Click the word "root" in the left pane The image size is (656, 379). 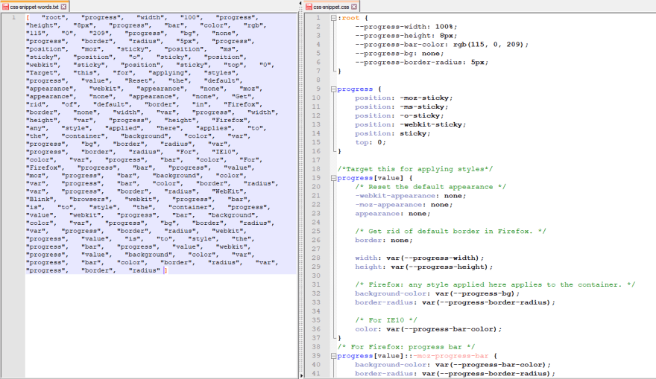(55, 18)
